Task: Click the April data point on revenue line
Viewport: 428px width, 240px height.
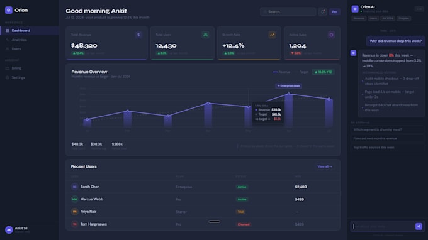Action: click(x=208, y=103)
